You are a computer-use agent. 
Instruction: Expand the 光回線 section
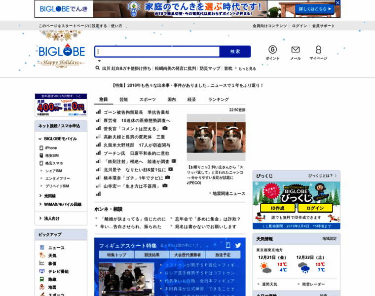[40, 195]
